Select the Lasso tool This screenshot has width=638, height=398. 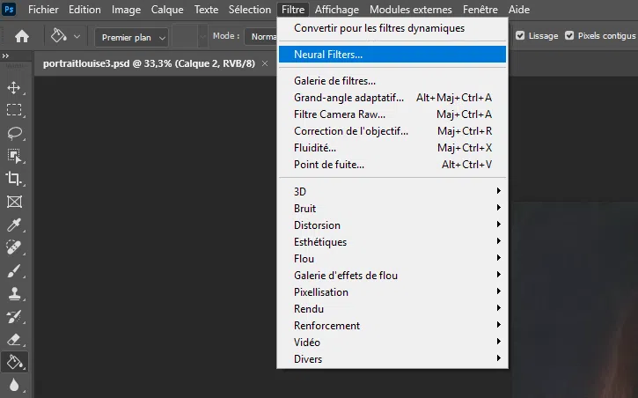15,133
